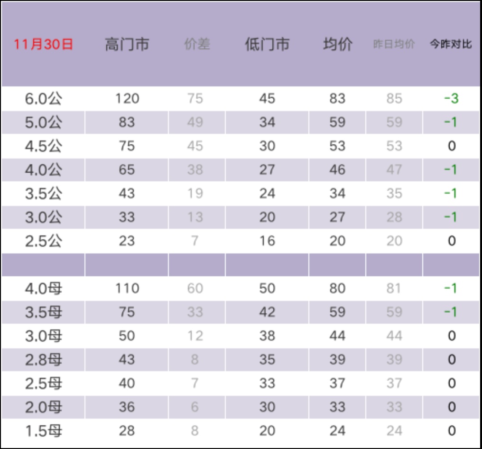The height and width of the screenshot is (449, 482).
Task: Select 低门市 value 16 in 2.5公 row
Action: pos(267,241)
